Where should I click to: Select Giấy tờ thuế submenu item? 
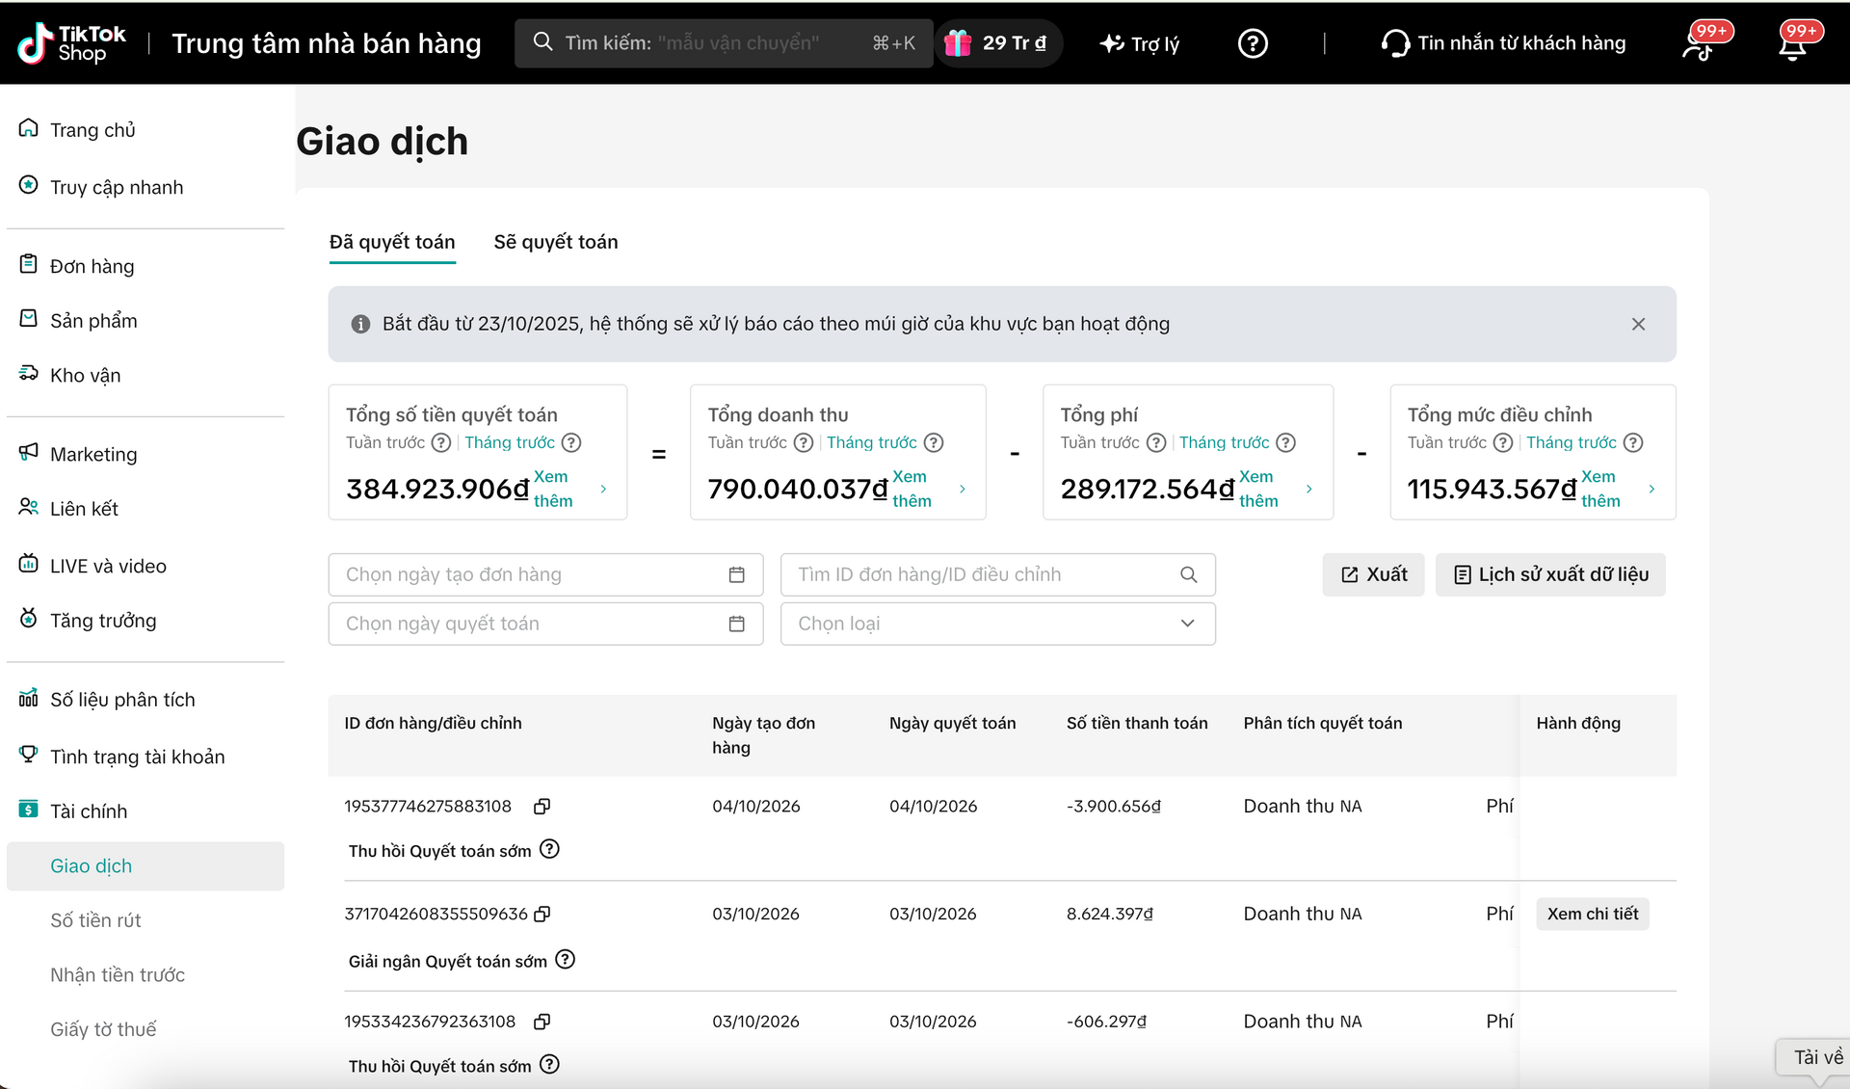(103, 1029)
